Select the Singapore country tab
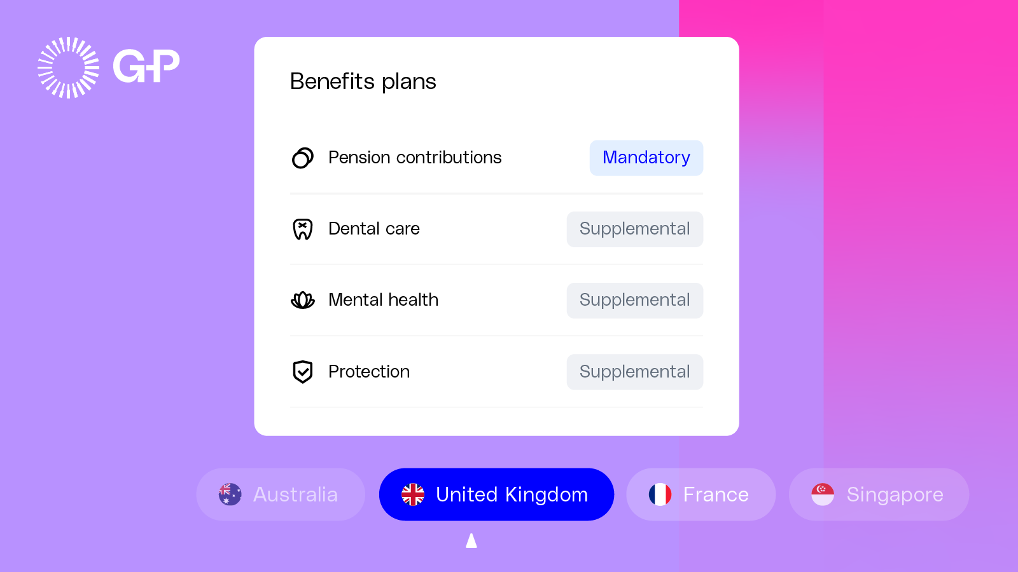This screenshot has width=1018, height=572. pos(879,494)
